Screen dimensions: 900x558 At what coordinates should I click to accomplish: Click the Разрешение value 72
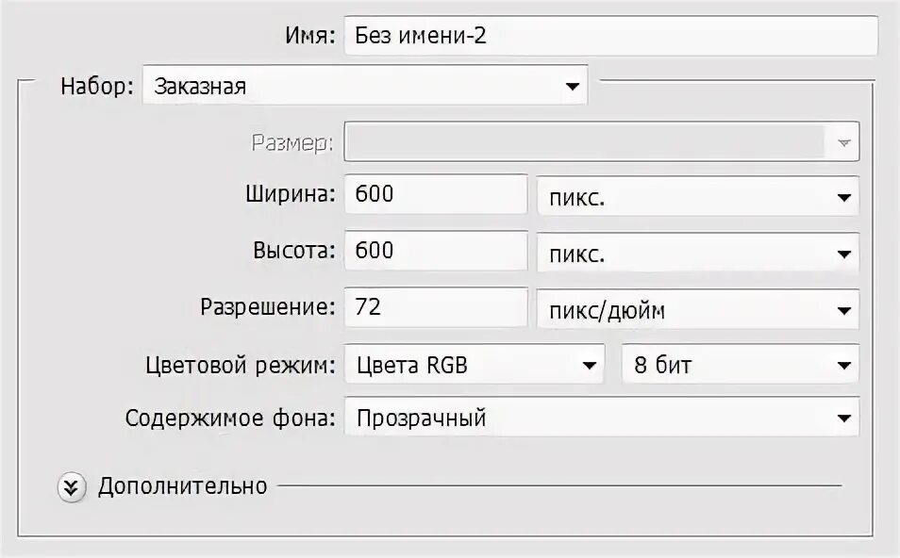click(436, 307)
